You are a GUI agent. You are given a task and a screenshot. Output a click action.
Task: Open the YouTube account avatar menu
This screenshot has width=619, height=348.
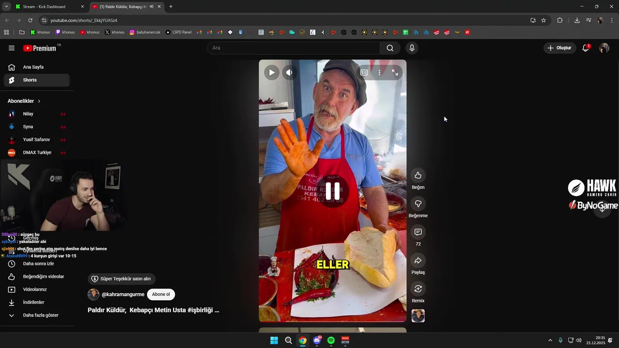604,48
